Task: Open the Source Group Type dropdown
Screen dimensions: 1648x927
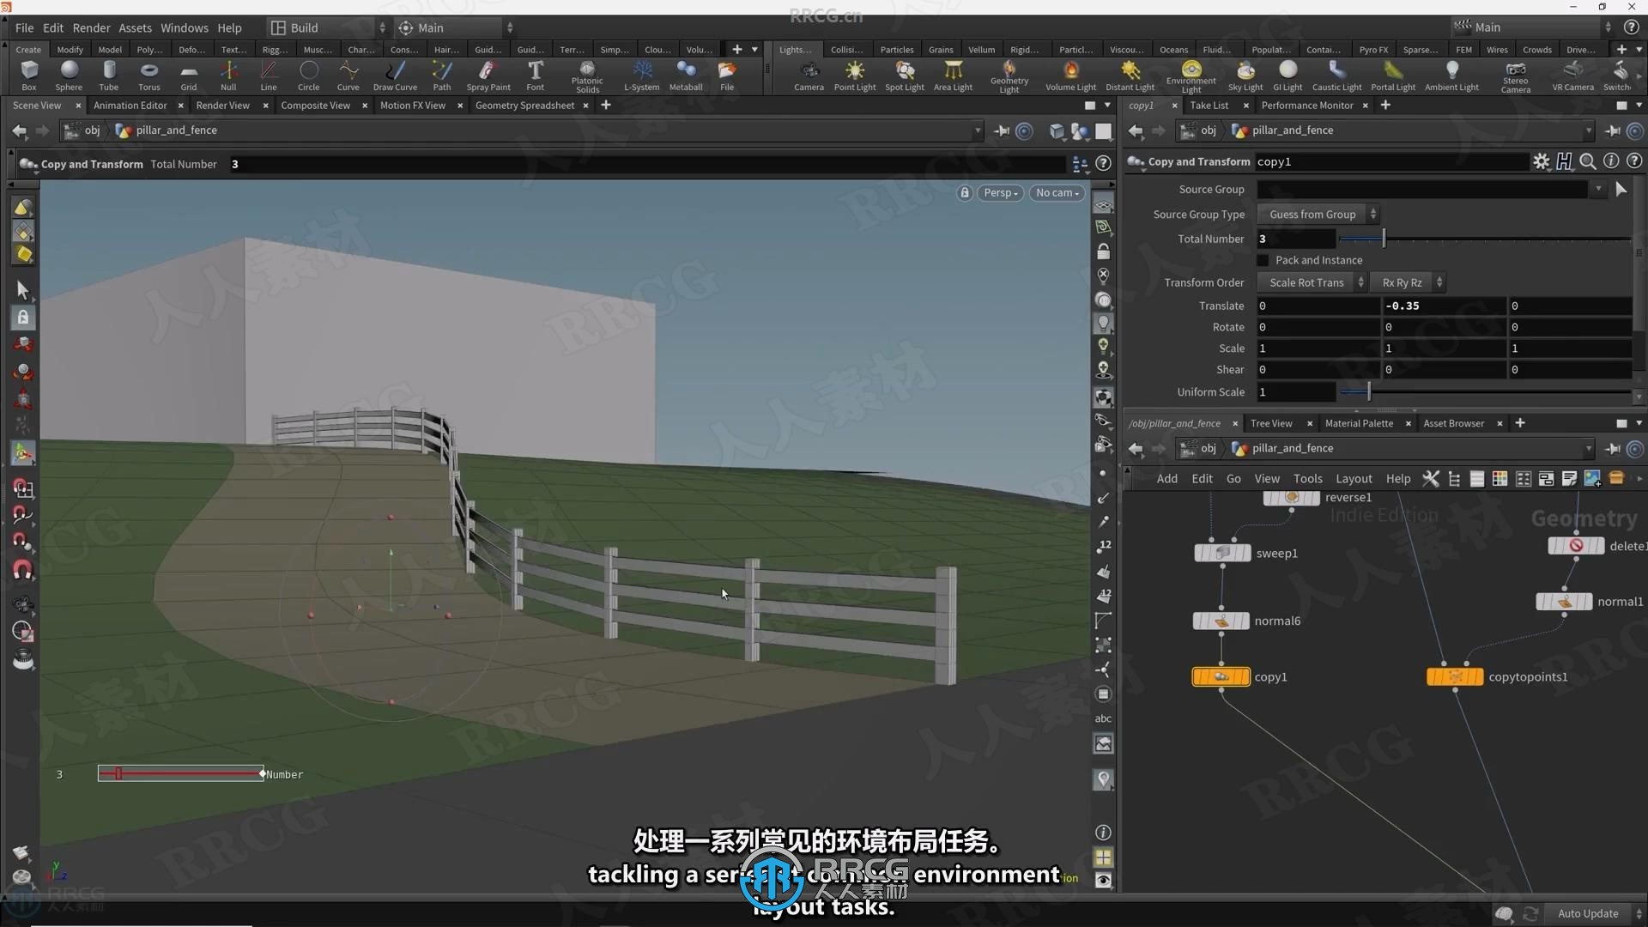Action: (1318, 215)
